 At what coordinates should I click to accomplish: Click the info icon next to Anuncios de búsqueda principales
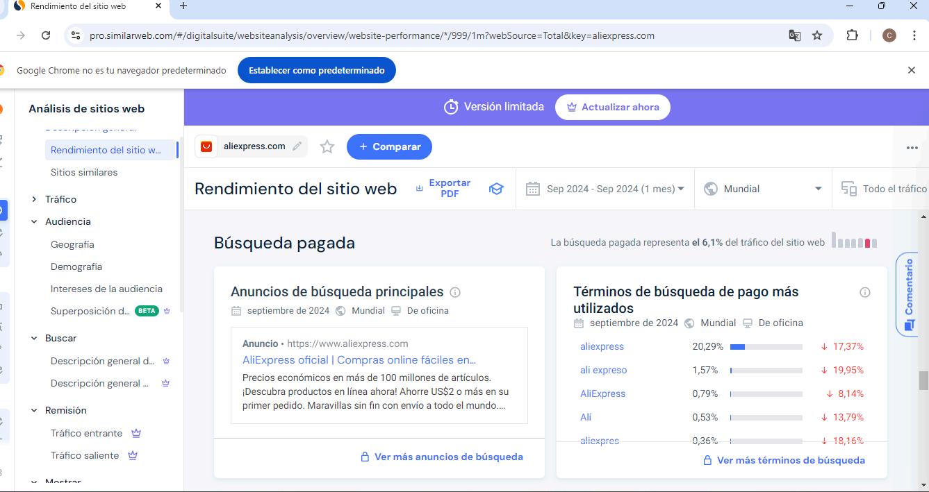[x=455, y=292]
